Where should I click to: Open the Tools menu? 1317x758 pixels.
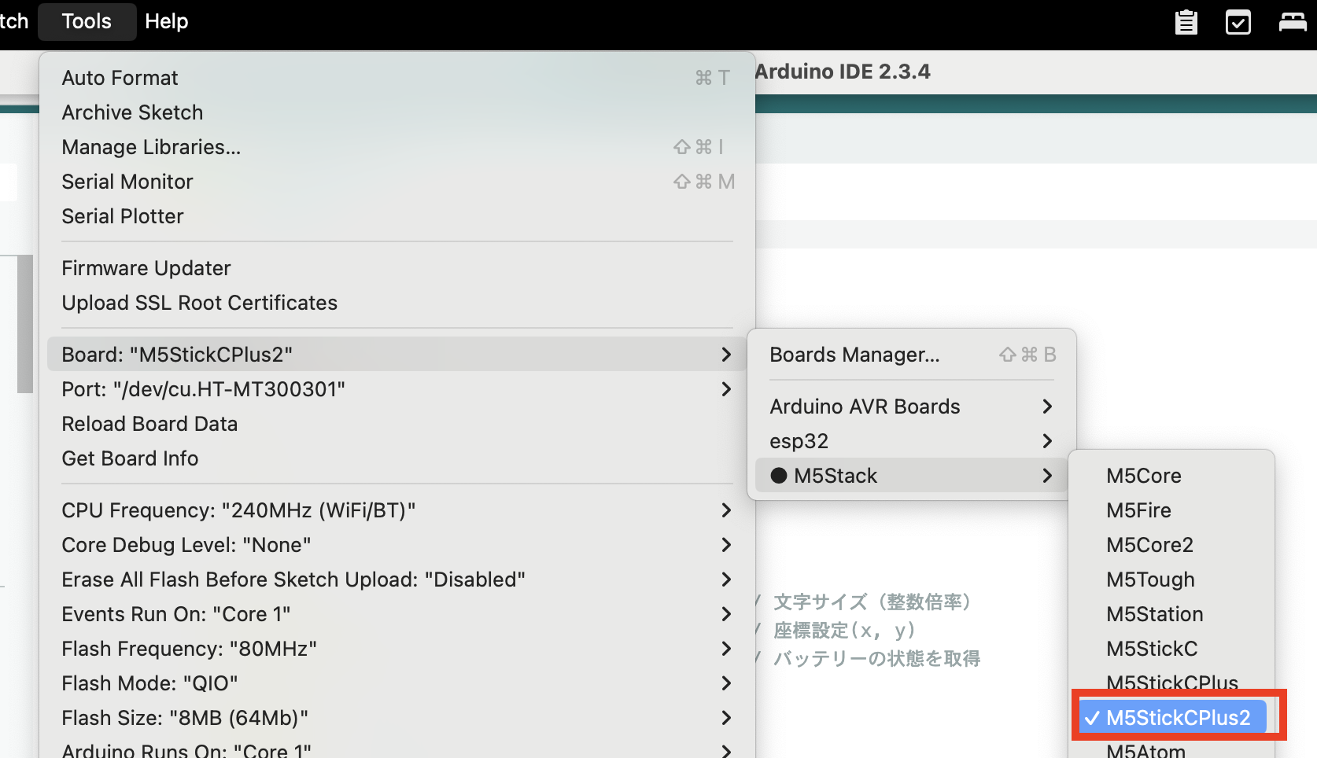click(x=87, y=21)
